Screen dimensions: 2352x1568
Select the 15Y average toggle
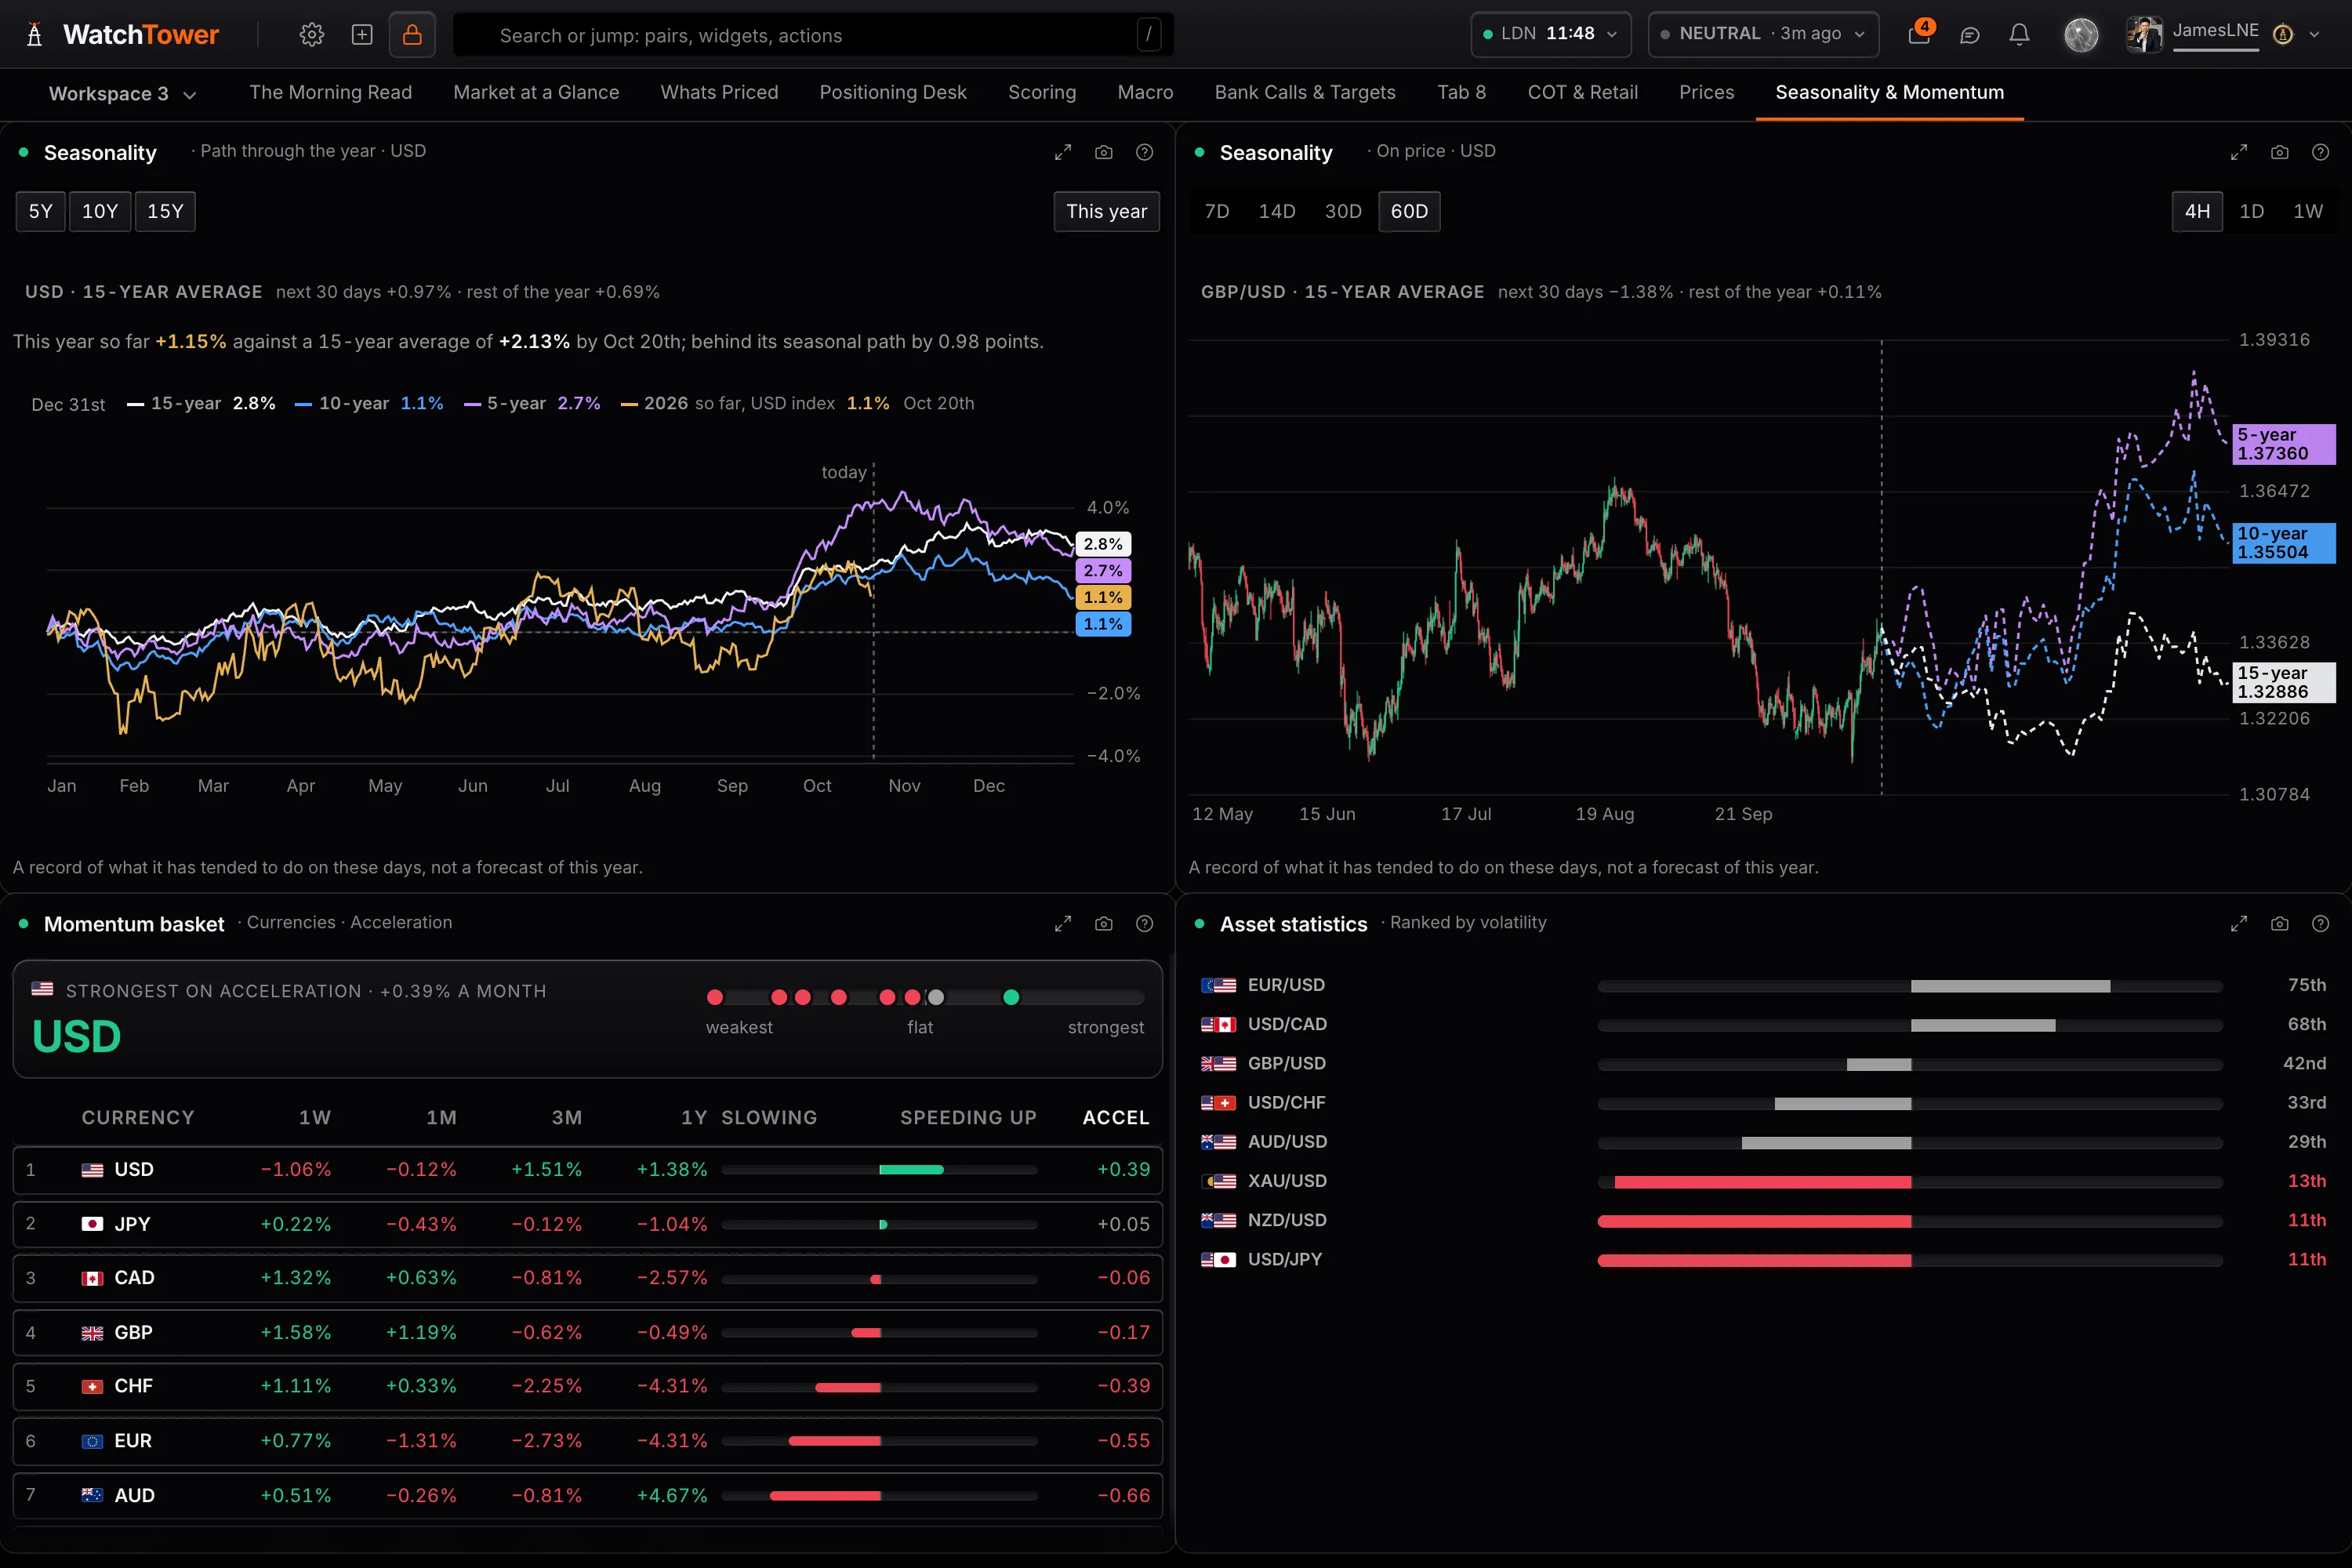point(165,211)
